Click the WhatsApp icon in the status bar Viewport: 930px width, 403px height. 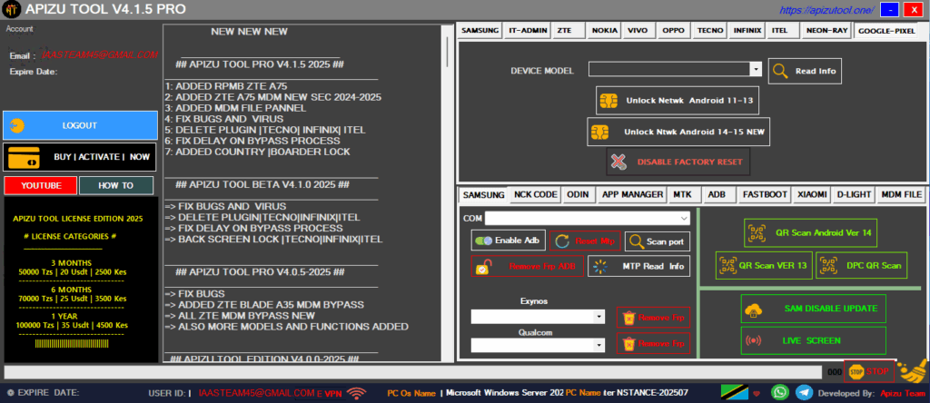[780, 392]
